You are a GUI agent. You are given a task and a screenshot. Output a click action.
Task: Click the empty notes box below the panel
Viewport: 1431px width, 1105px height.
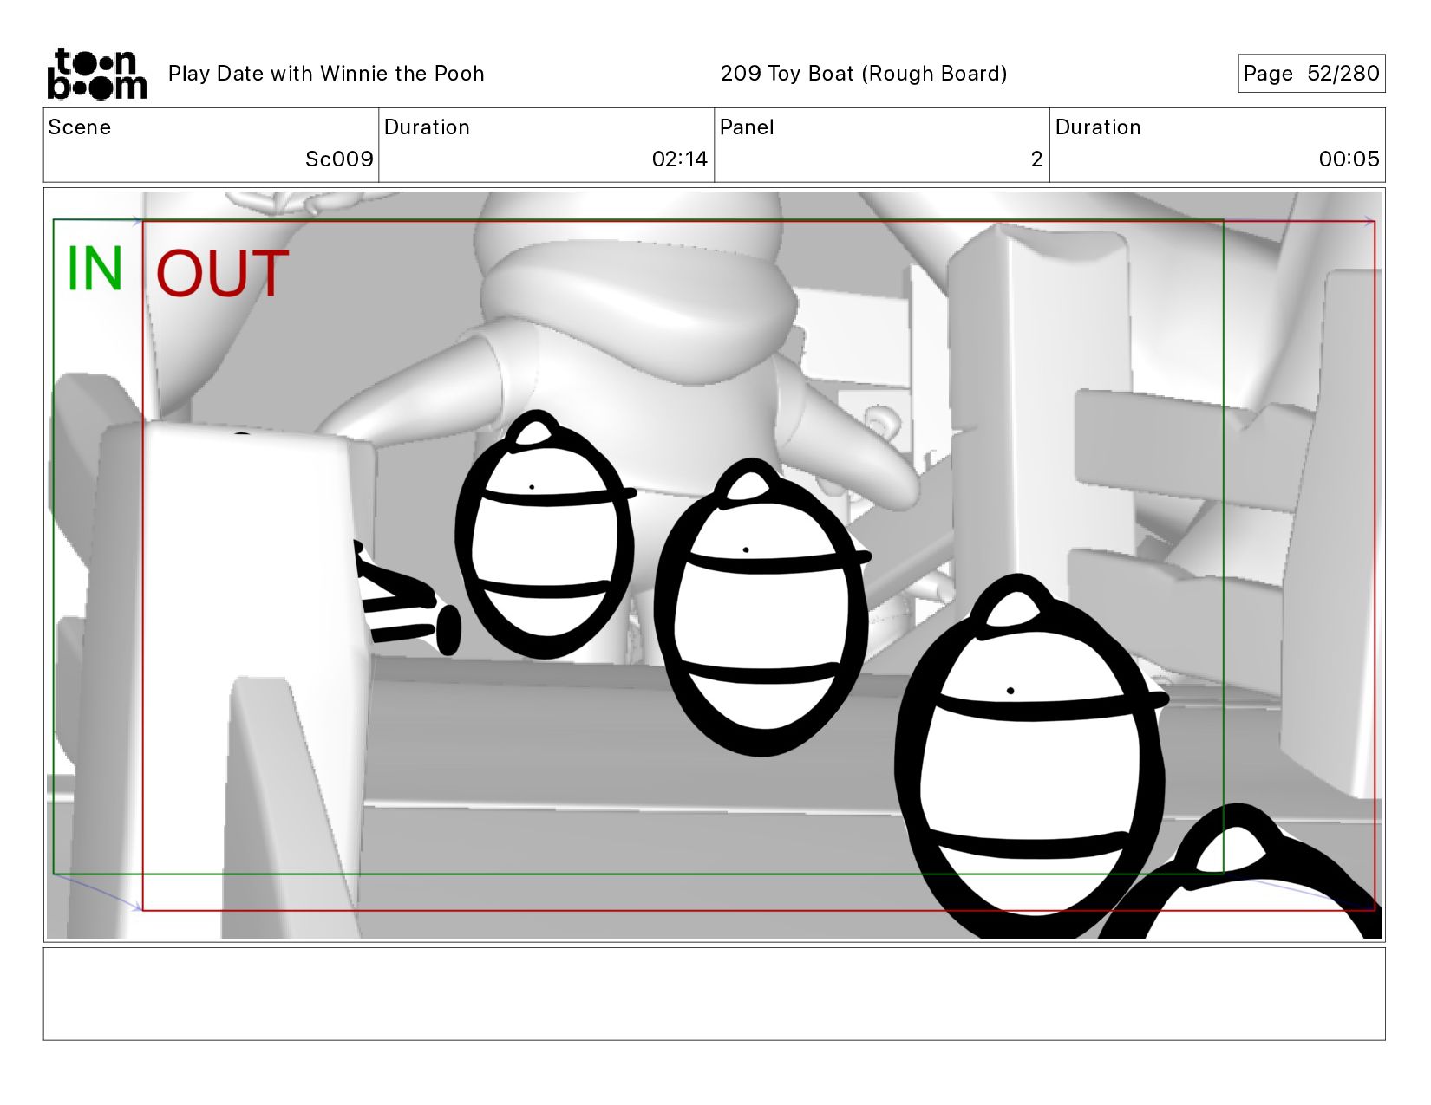(714, 994)
